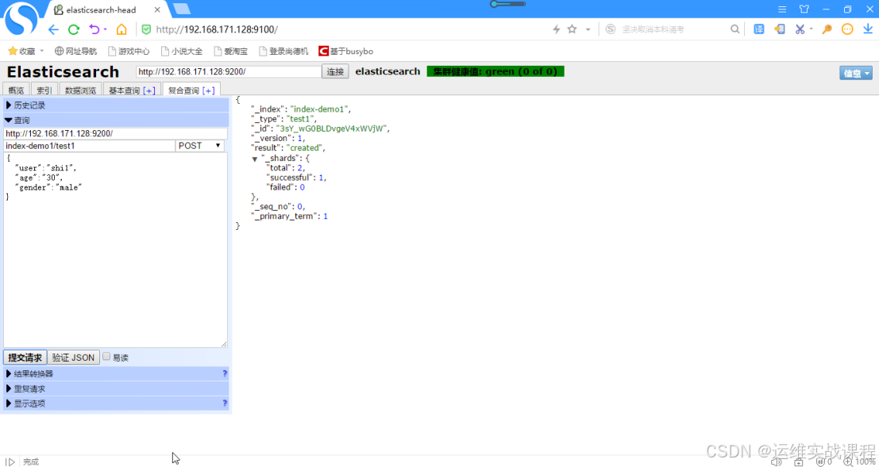Open the translate tool icon

(x=758, y=29)
